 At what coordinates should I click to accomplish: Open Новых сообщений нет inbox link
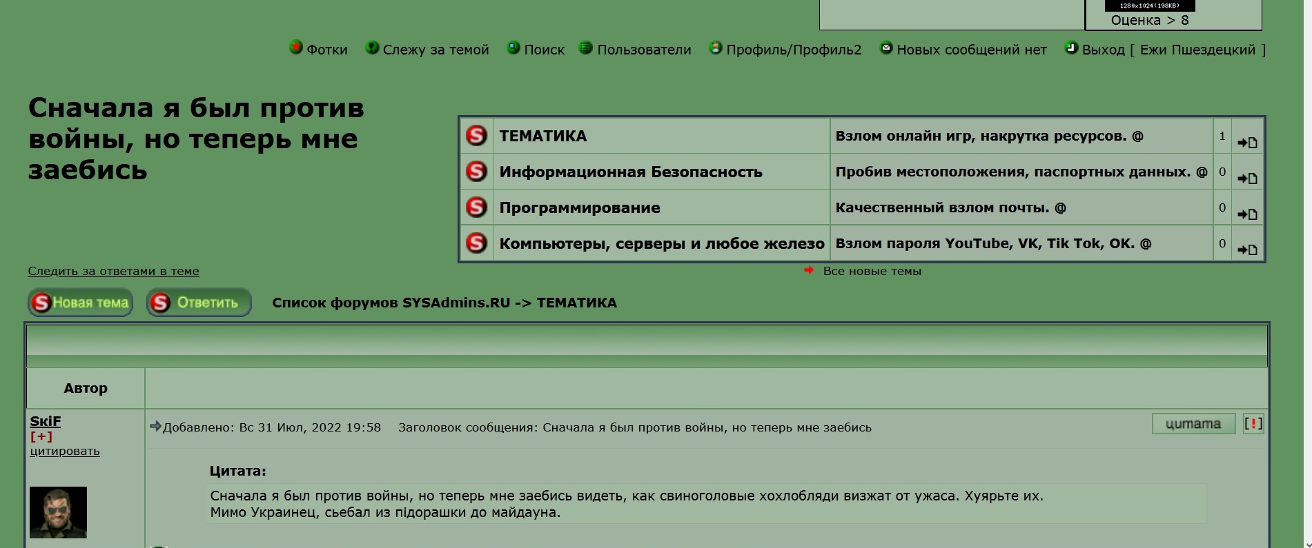pyautogui.click(x=972, y=50)
